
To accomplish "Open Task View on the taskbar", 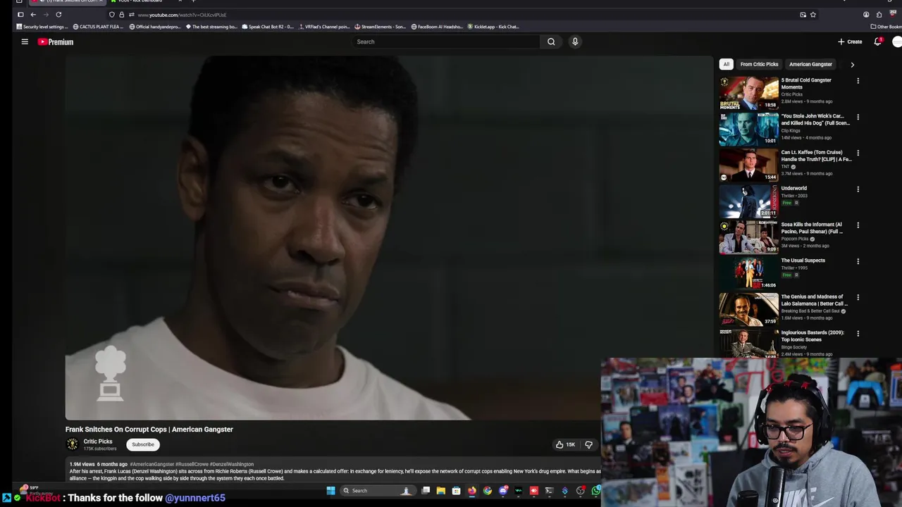I will (x=426, y=491).
